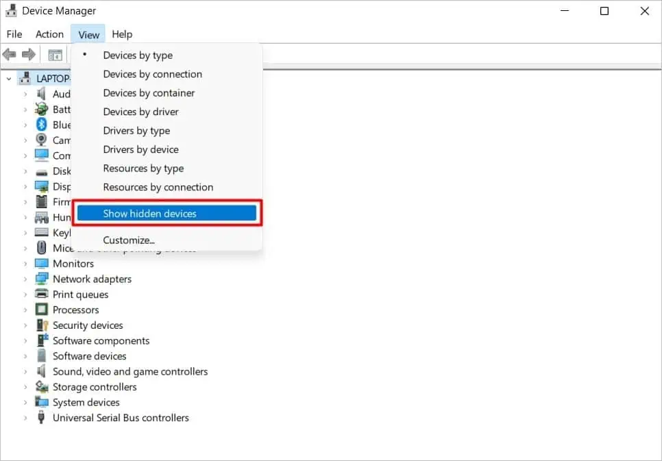This screenshot has width=662, height=461.
Task: Expand the Software components node
Action: point(27,340)
